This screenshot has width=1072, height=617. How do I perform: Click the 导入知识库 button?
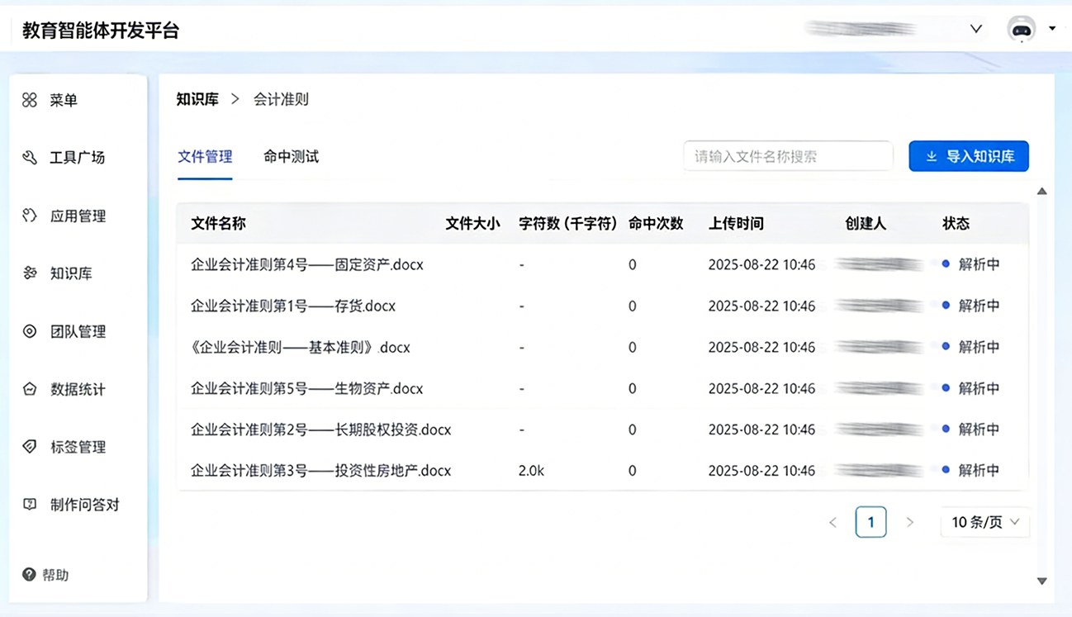tap(968, 156)
